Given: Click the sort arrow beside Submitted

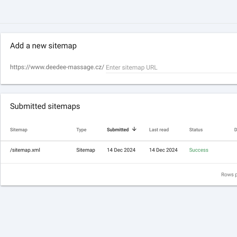Looking at the screenshot, I should pyautogui.click(x=134, y=129).
